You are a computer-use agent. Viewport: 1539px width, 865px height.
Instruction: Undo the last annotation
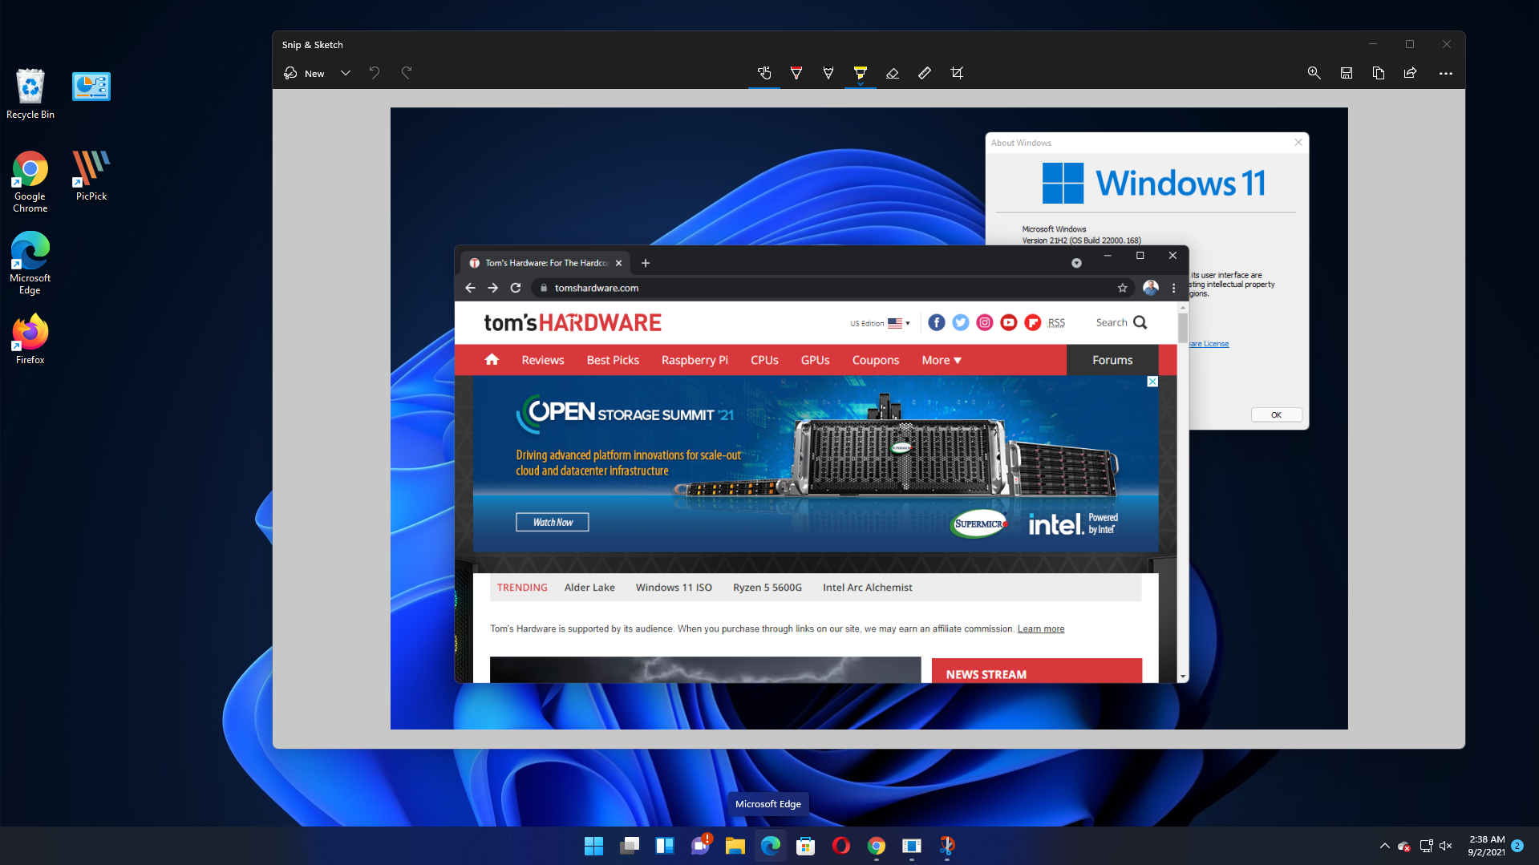click(374, 72)
